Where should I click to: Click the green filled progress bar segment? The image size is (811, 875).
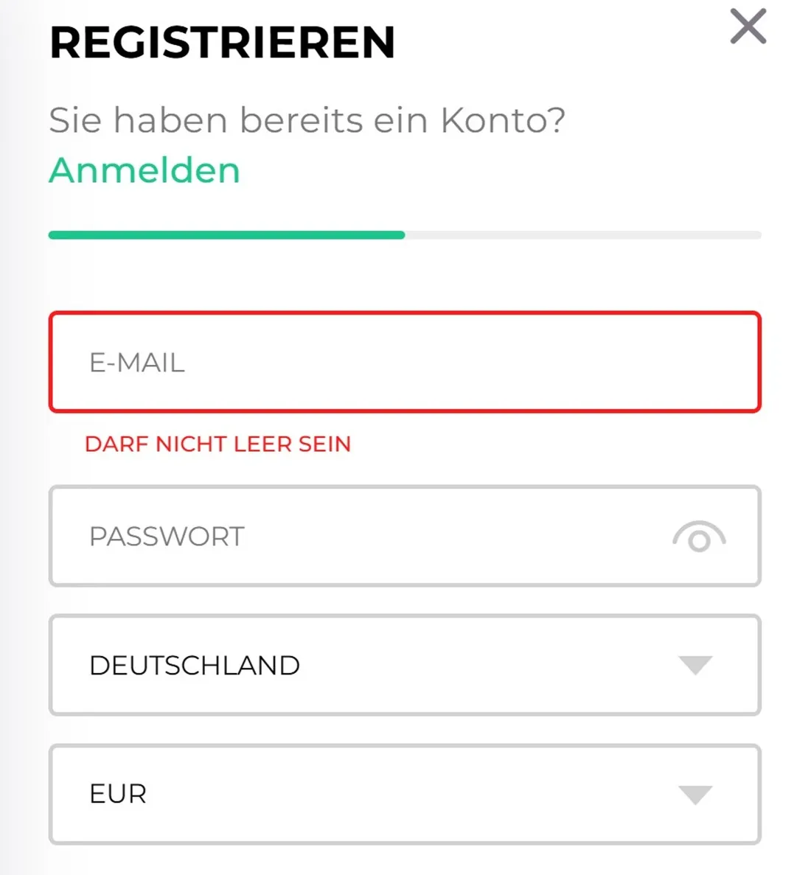(226, 235)
